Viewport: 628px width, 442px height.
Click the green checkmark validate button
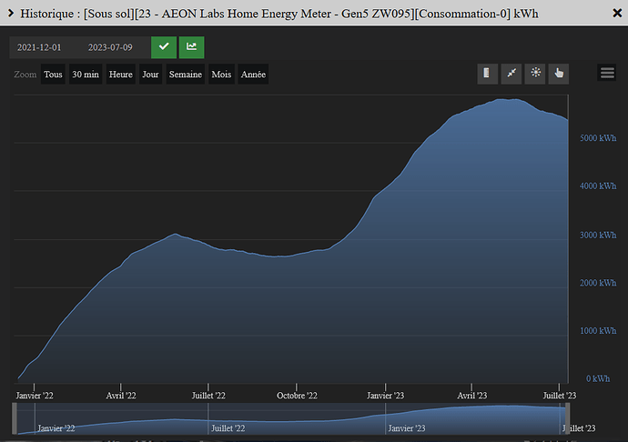tap(164, 47)
